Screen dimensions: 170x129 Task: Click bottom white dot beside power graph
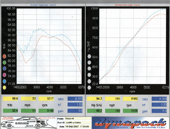(x=89, y=87)
